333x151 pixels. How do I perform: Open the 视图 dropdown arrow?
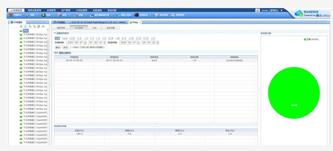[x=37, y=15]
